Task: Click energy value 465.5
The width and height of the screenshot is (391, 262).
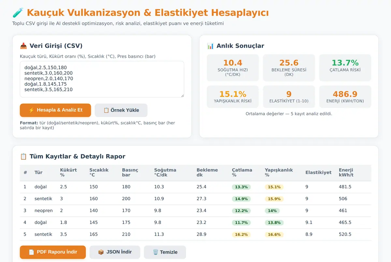Action: pos(345,223)
